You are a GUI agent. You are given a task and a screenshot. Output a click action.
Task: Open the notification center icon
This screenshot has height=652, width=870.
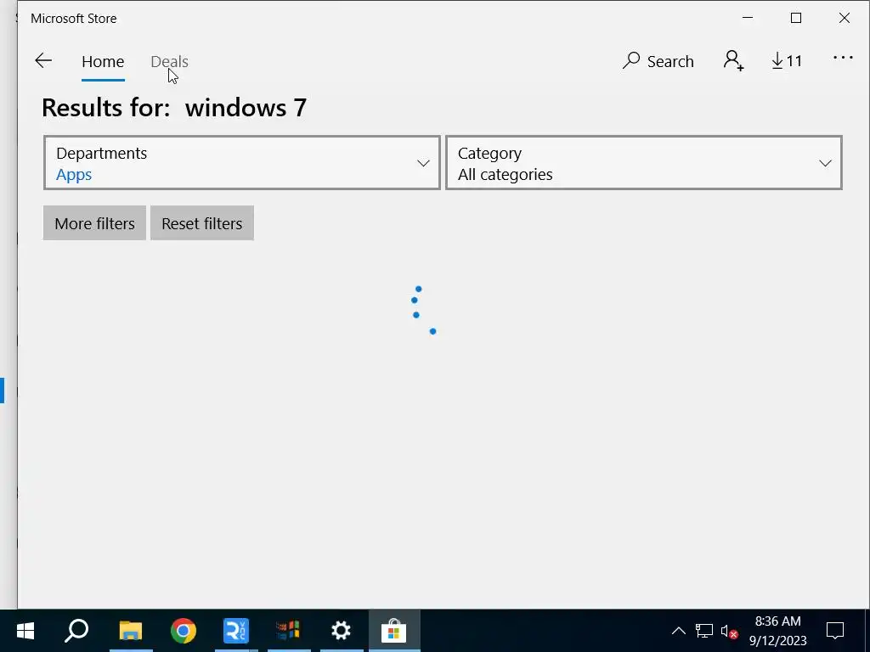(835, 631)
